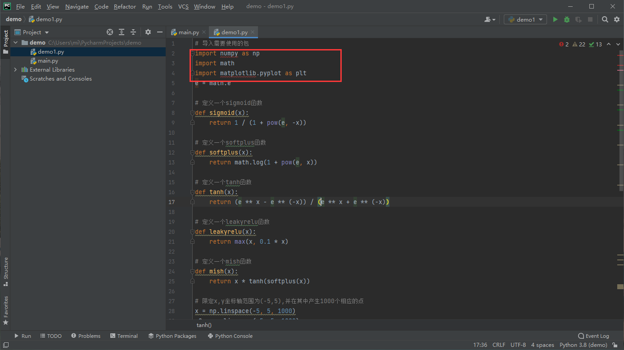Collapse all items in Project panel
The image size is (624, 350).
133,32
